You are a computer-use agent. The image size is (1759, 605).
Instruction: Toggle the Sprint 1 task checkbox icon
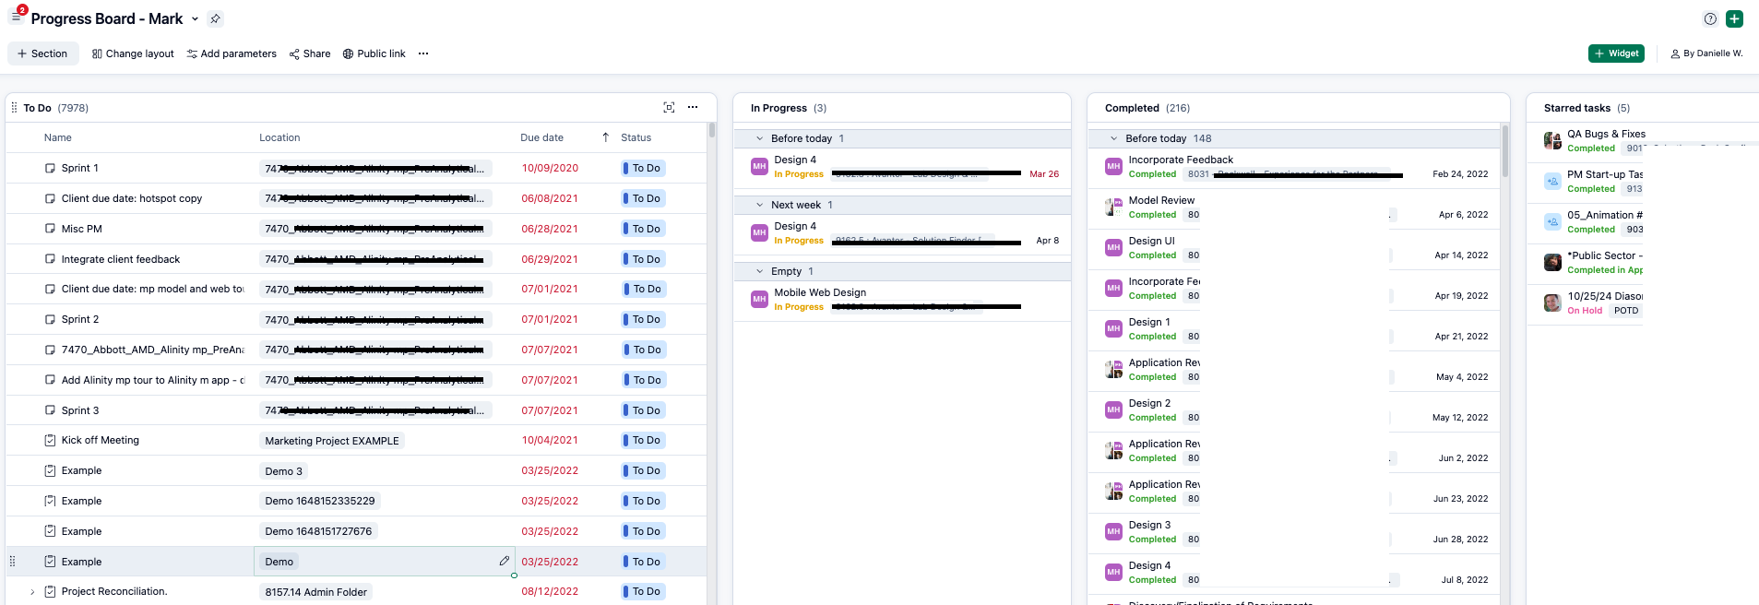[50, 168]
